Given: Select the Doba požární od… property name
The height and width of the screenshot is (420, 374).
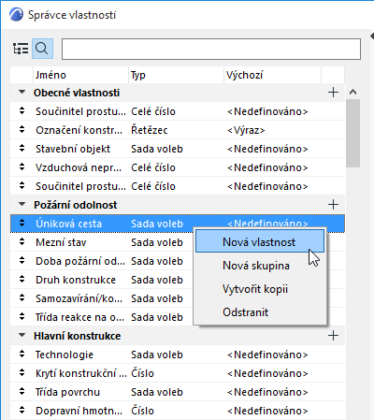Looking at the screenshot, I should tap(80, 261).
